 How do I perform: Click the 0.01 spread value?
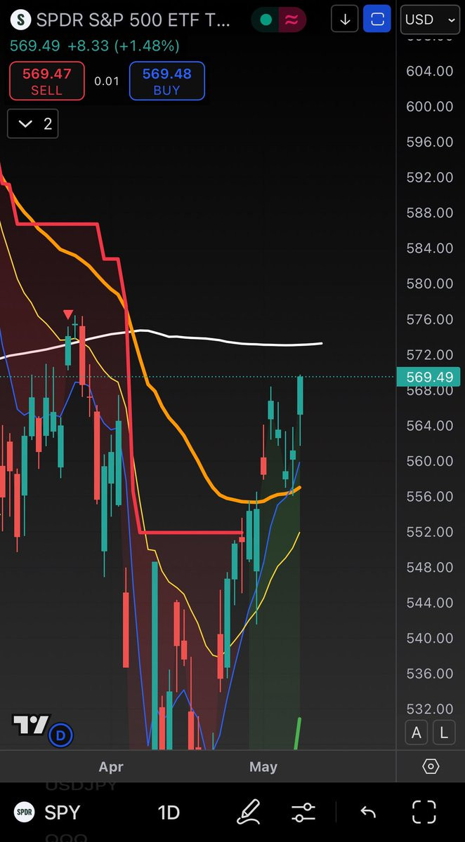107,81
